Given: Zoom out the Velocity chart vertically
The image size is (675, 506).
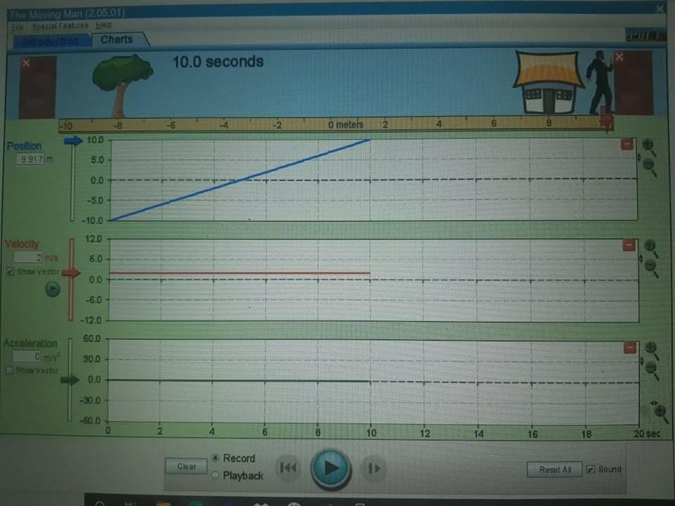Looking at the screenshot, I should point(651,267).
